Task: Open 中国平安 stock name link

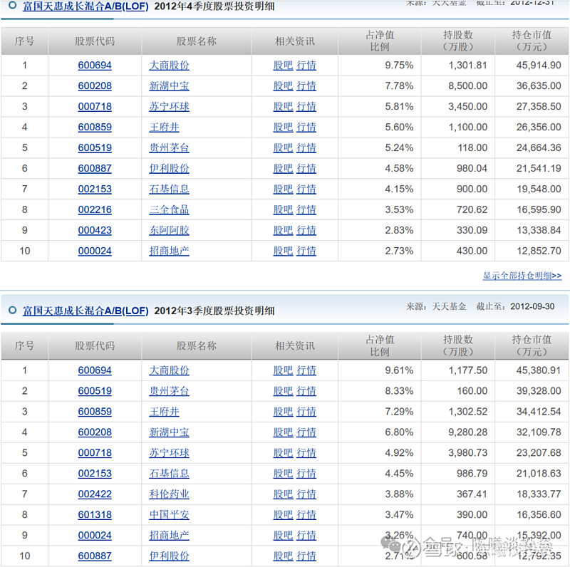Action: tap(169, 515)
